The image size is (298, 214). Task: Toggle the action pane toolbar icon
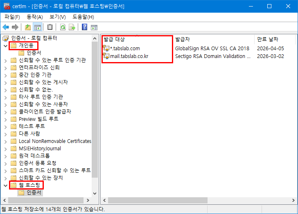click(94, 27)
